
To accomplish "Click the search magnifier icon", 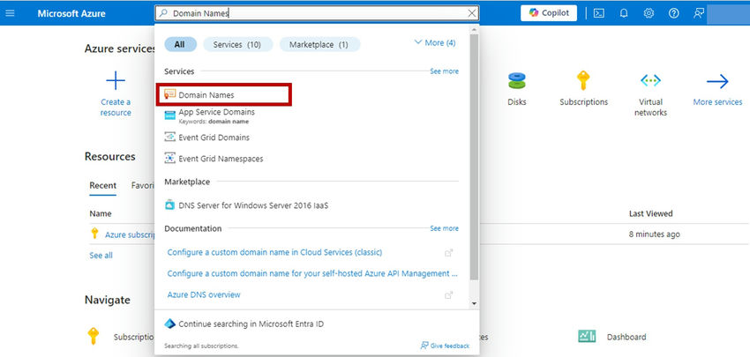I will point(163,13).
